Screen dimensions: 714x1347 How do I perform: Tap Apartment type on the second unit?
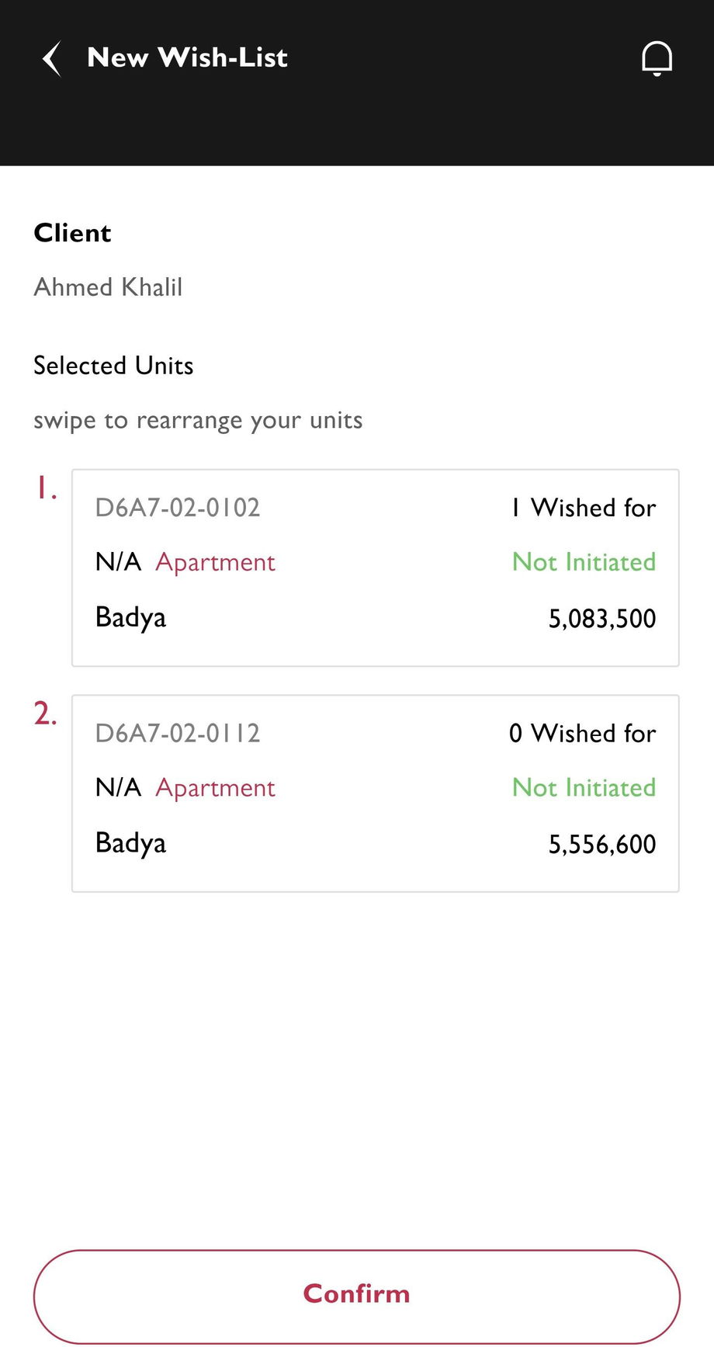215,788
